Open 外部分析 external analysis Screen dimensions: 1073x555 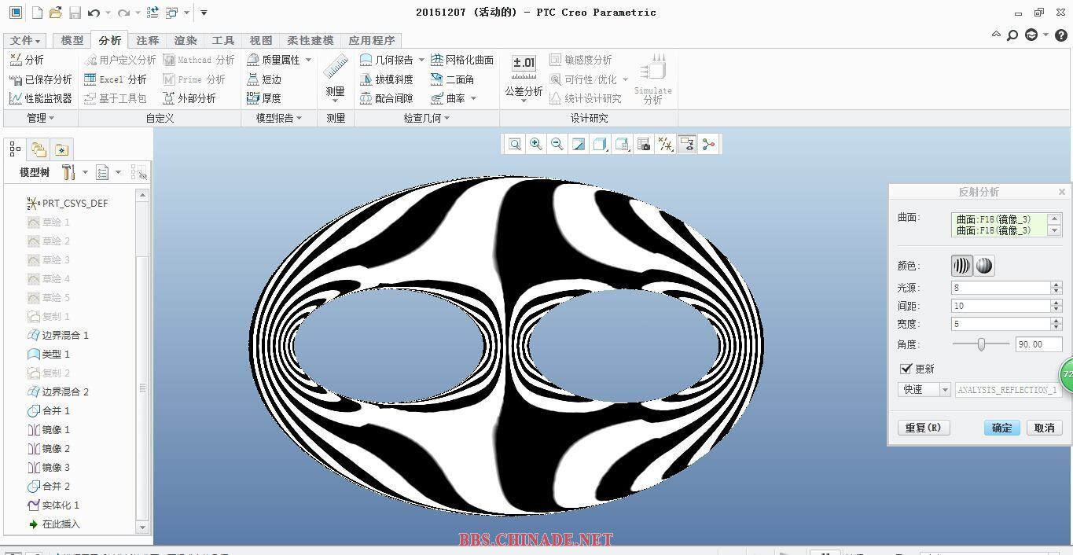point(189,98)
